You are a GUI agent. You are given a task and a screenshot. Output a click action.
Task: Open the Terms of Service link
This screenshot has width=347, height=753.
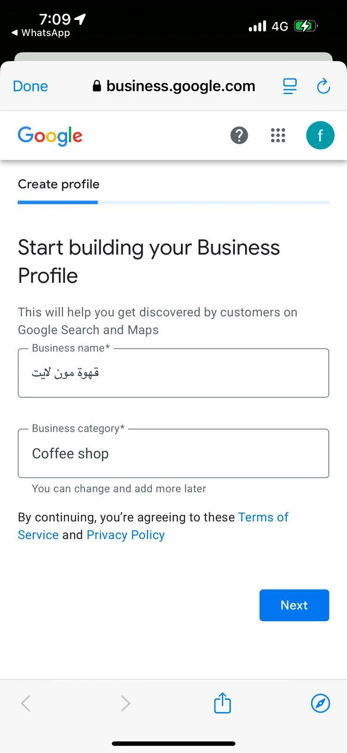coord(263,517)
